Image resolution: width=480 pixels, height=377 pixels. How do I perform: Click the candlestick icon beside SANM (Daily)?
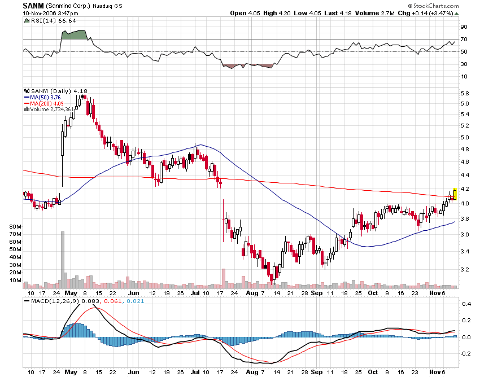click(x=27, y=91)
